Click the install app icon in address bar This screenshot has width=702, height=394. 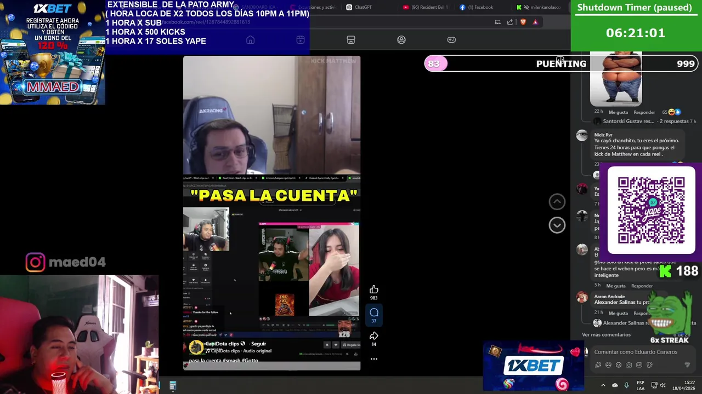click(497, 22)
